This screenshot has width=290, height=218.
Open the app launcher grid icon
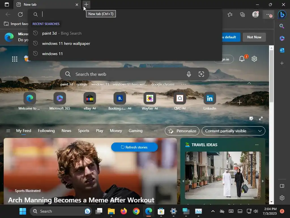[x=15, y=59]
